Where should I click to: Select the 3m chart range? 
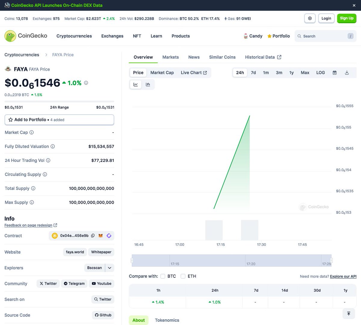[279, 73]
